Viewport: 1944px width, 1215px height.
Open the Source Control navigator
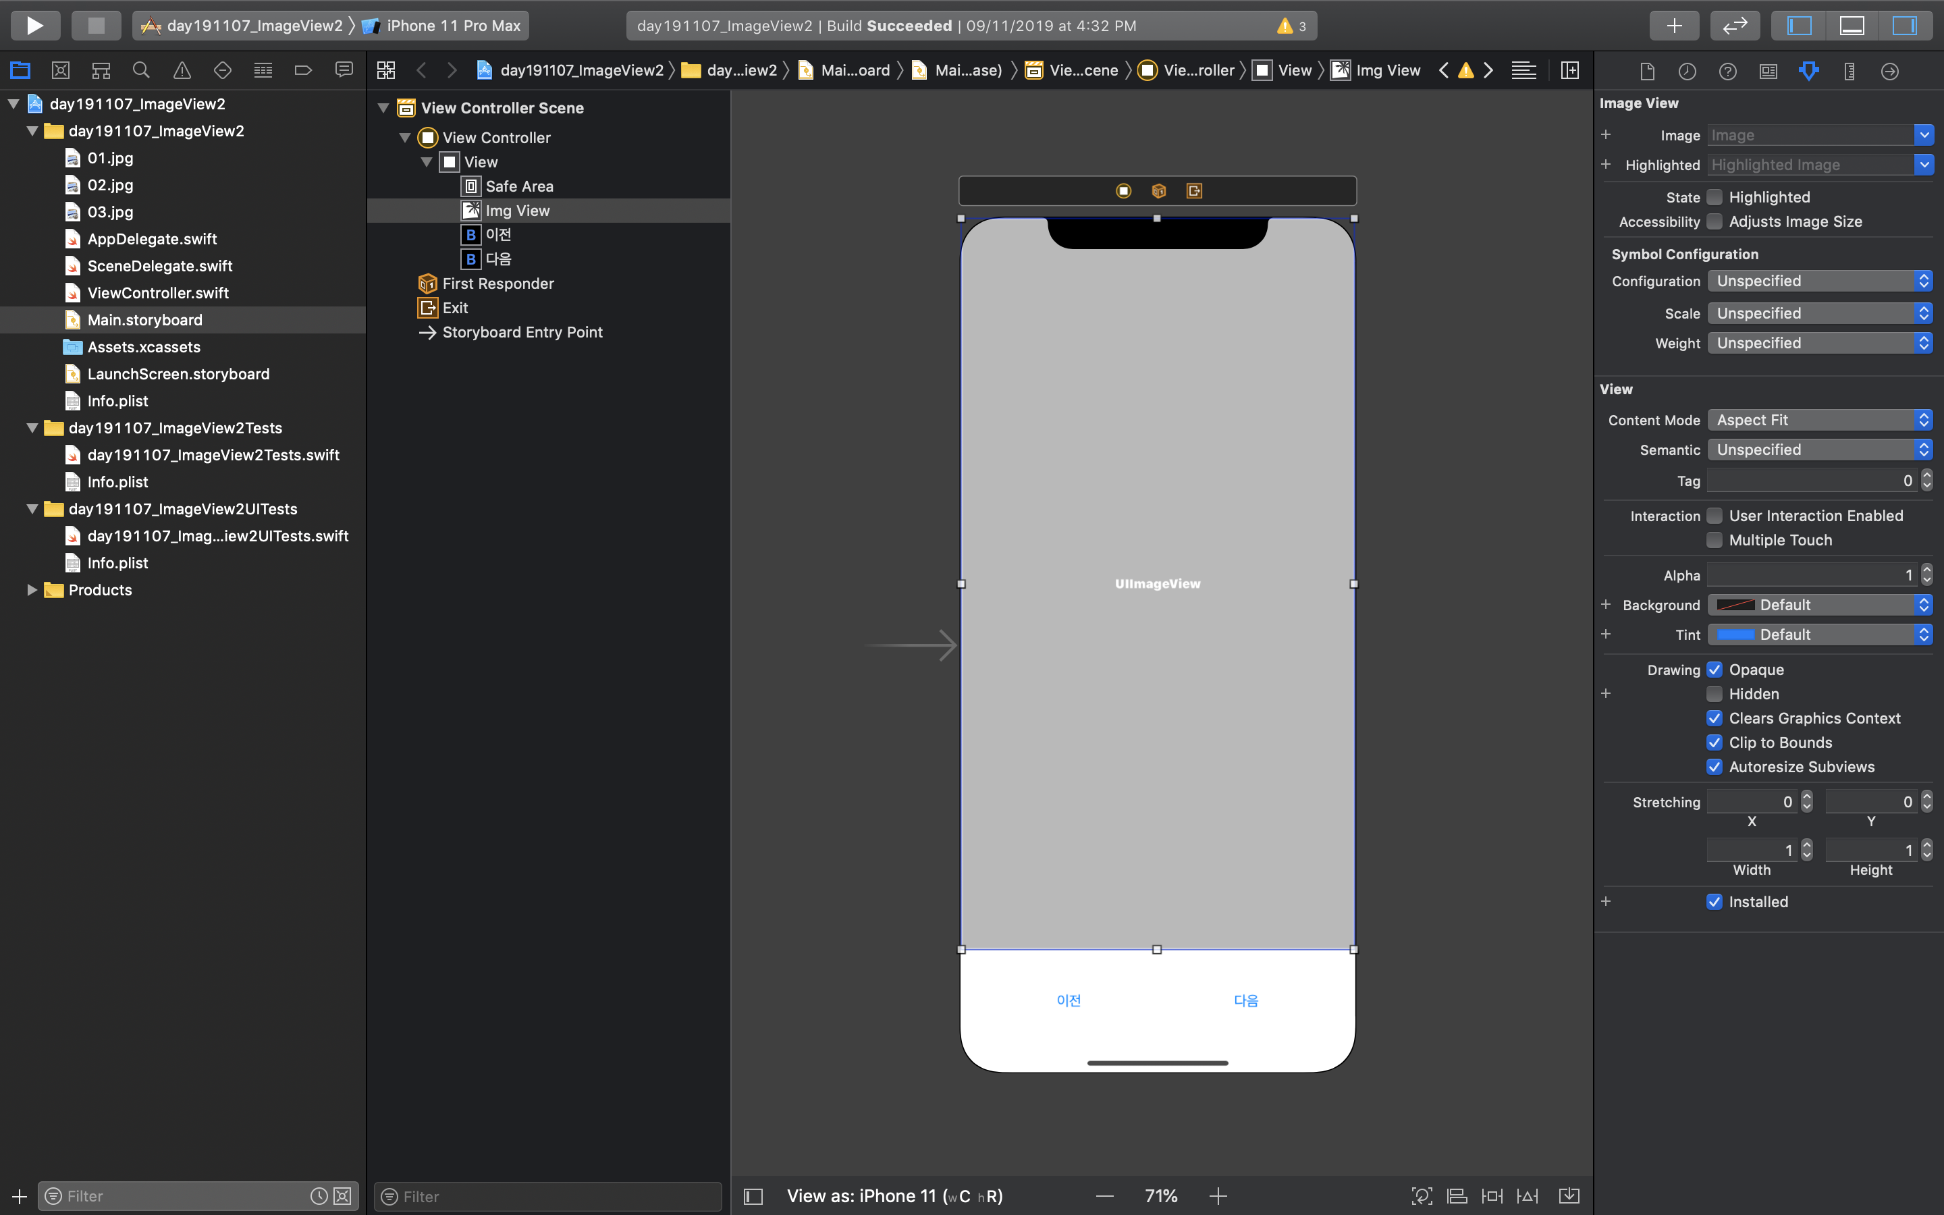[60, 70]
